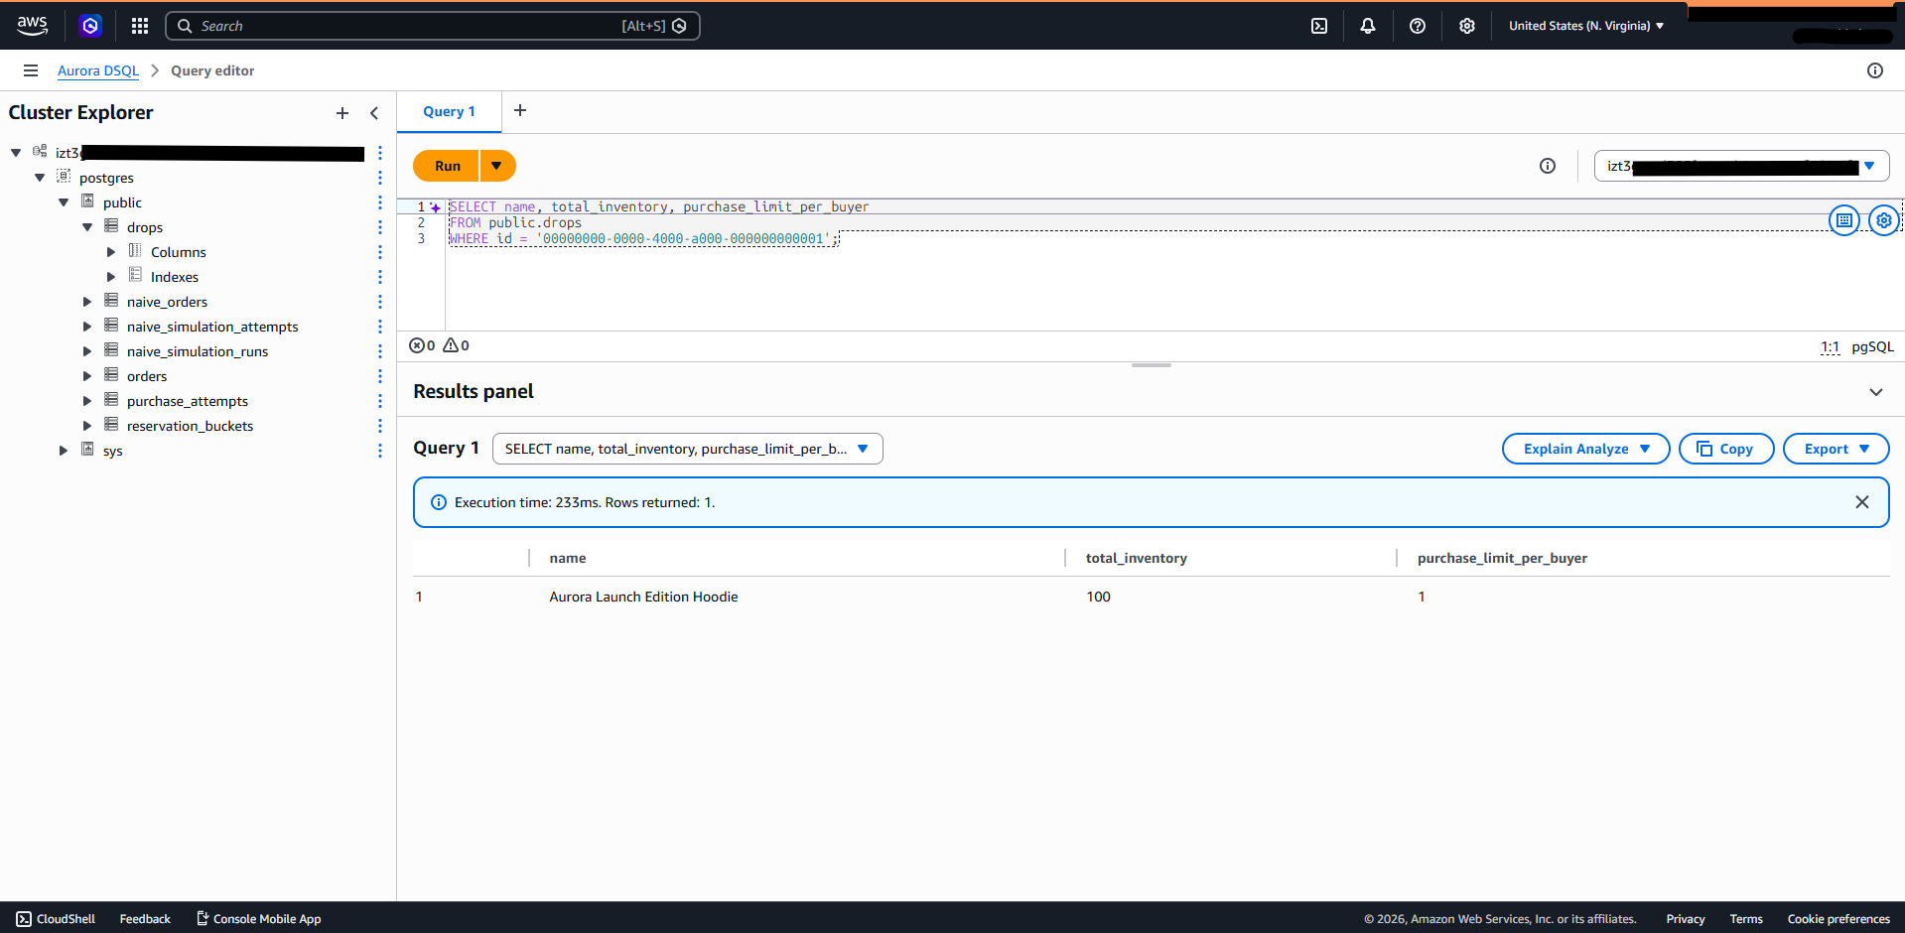Viewport: 1905px width, 933px height.
Task: Open actions menu for sys schema
Action: [x=380, y=451]
